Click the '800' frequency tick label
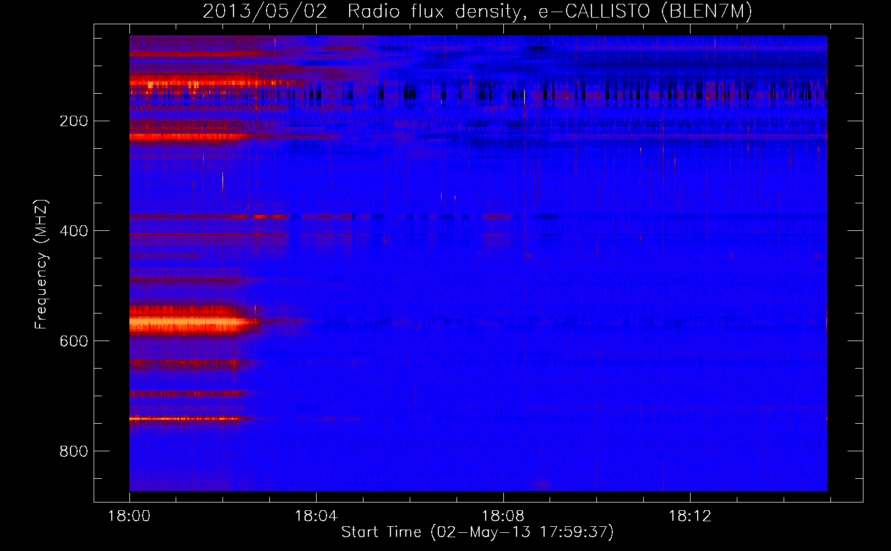The image size is (891, 551). pyautogui.click(x=74, y=451)
